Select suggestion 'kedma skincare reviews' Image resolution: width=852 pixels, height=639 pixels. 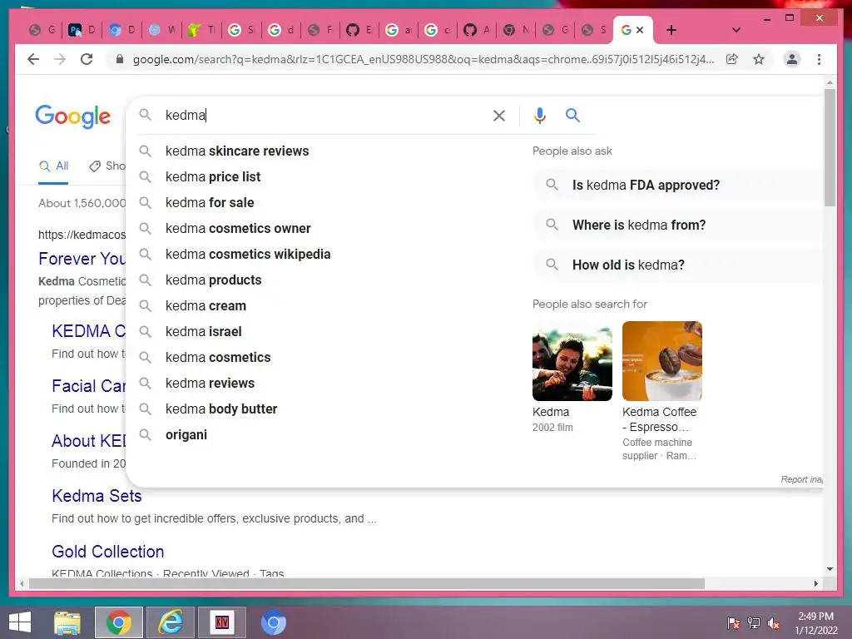[237, 151]
